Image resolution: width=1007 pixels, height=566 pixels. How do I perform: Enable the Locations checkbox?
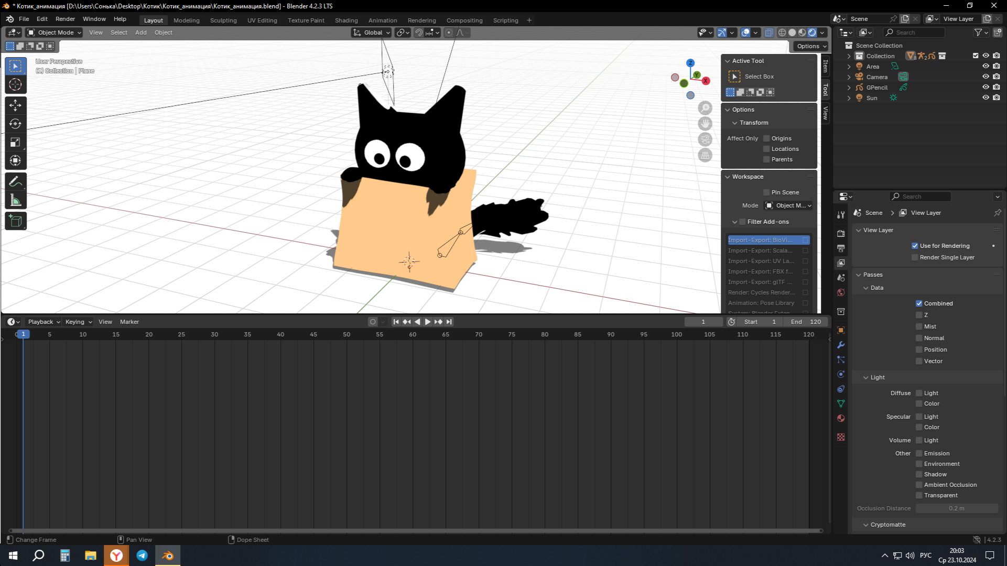(766, 149)
